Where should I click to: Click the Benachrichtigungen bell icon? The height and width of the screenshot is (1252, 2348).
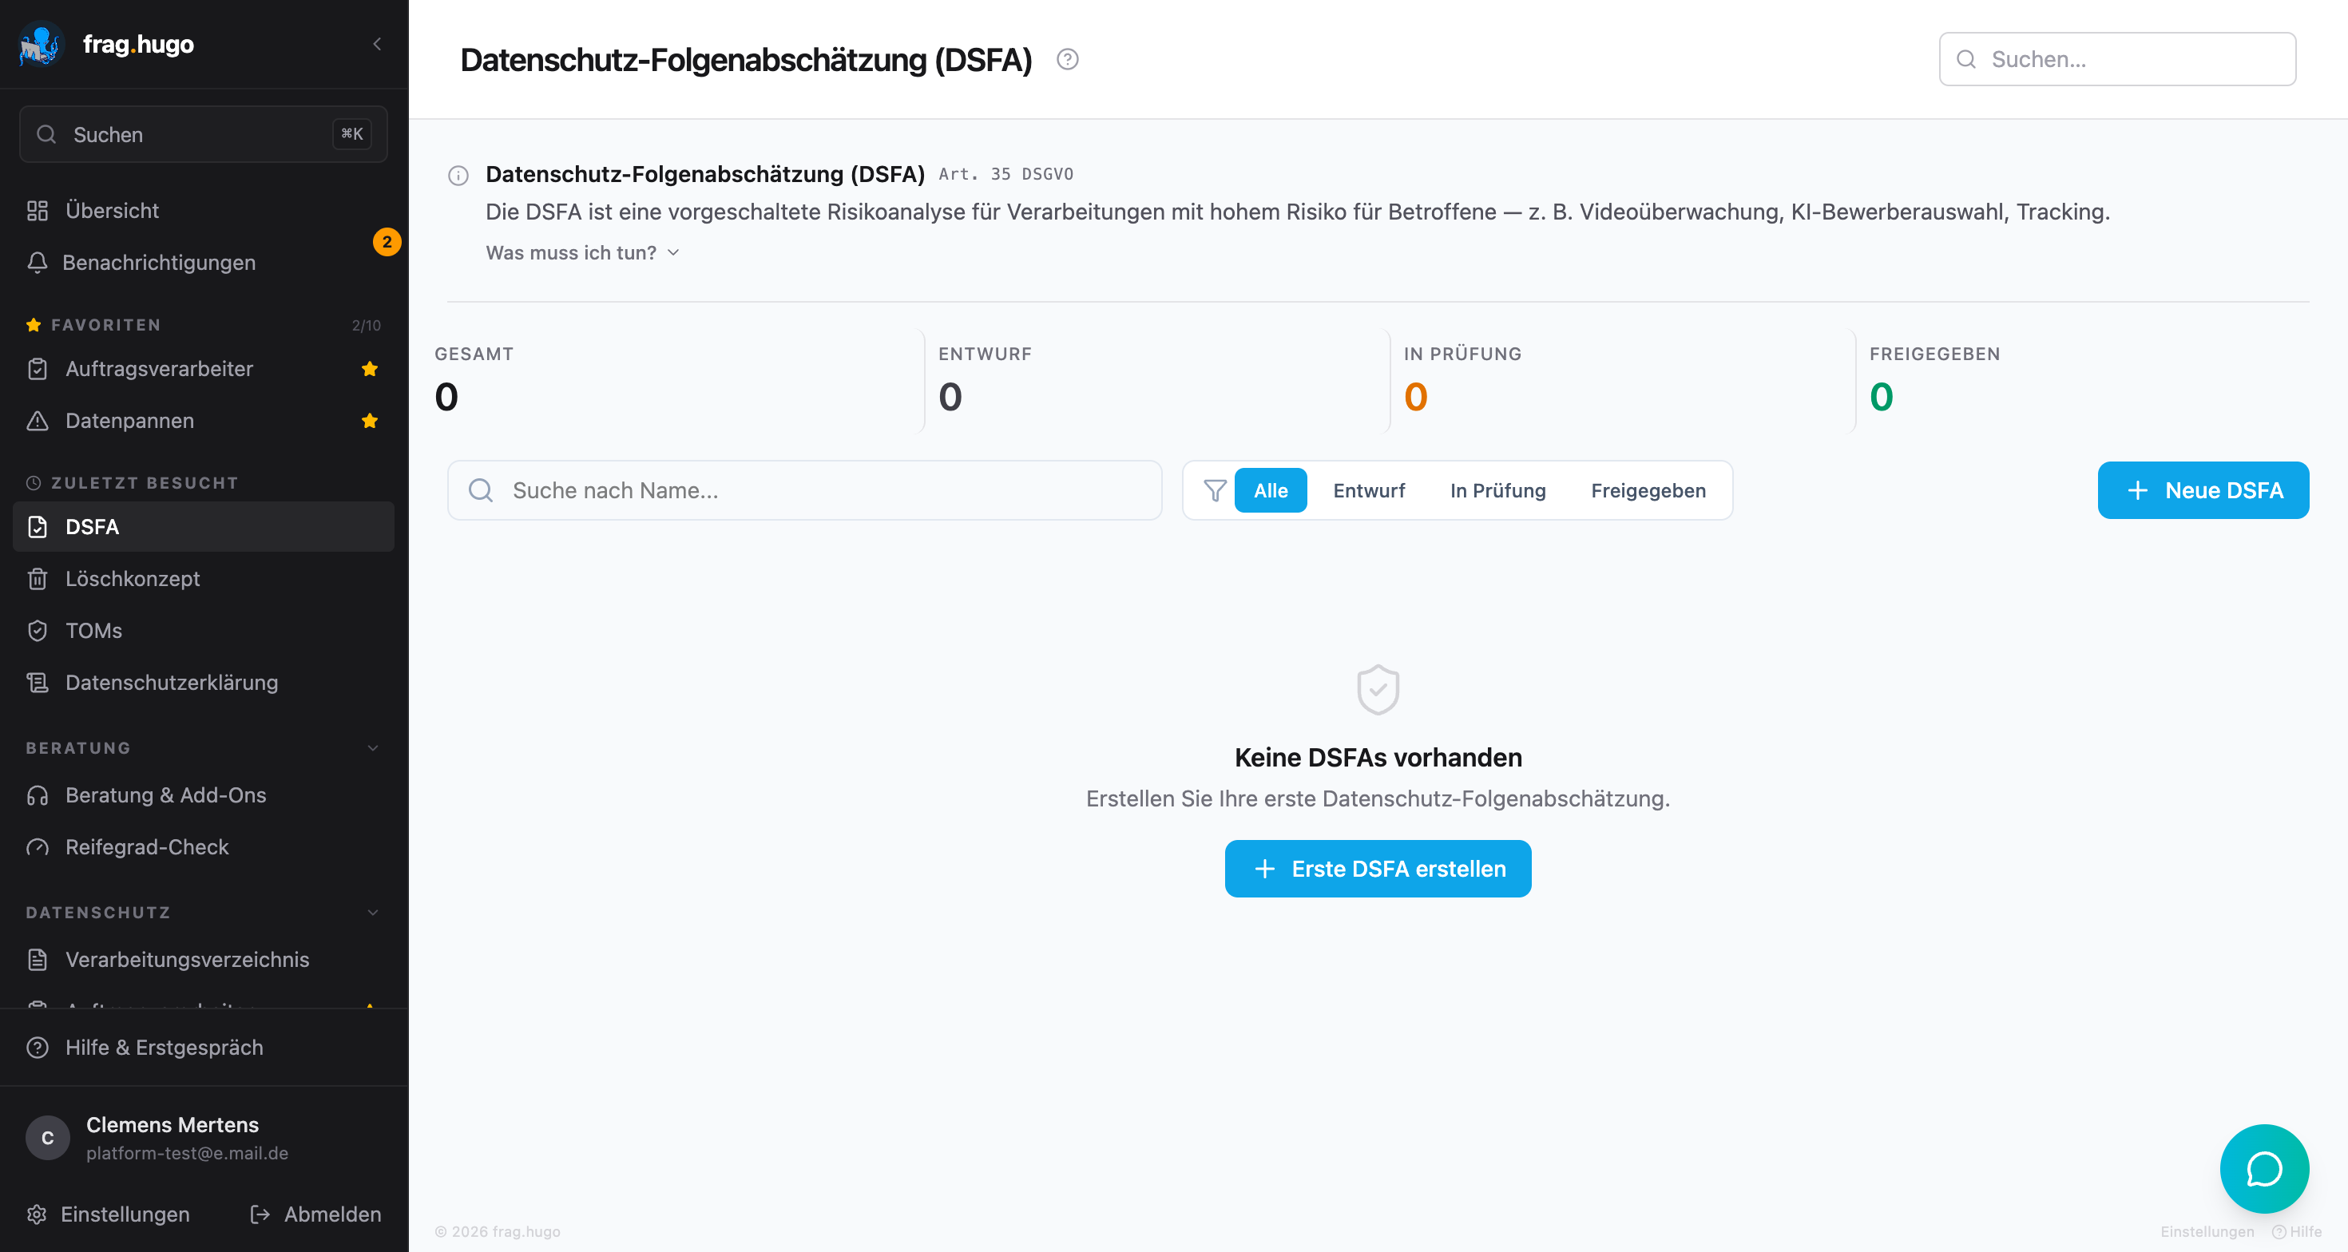[x=38, y=263]
